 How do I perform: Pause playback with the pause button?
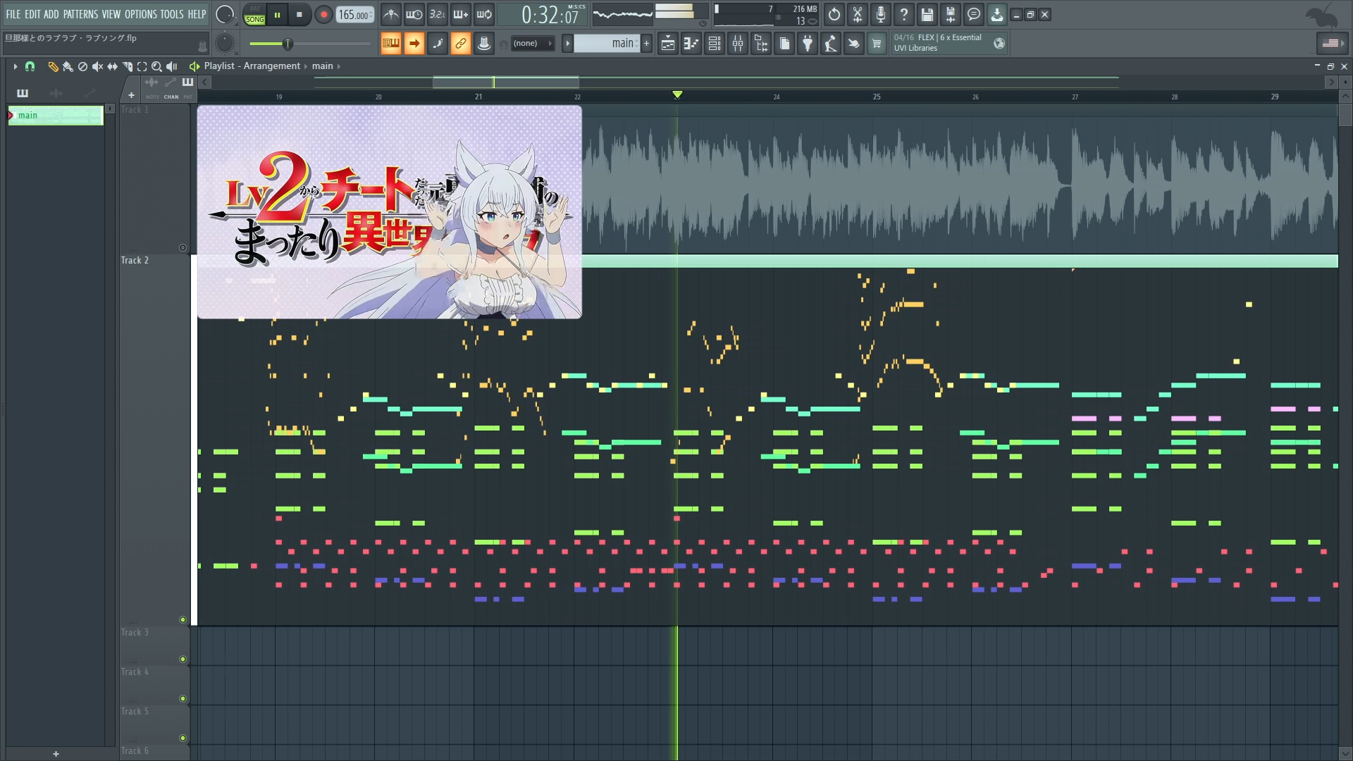pos(278,15)
